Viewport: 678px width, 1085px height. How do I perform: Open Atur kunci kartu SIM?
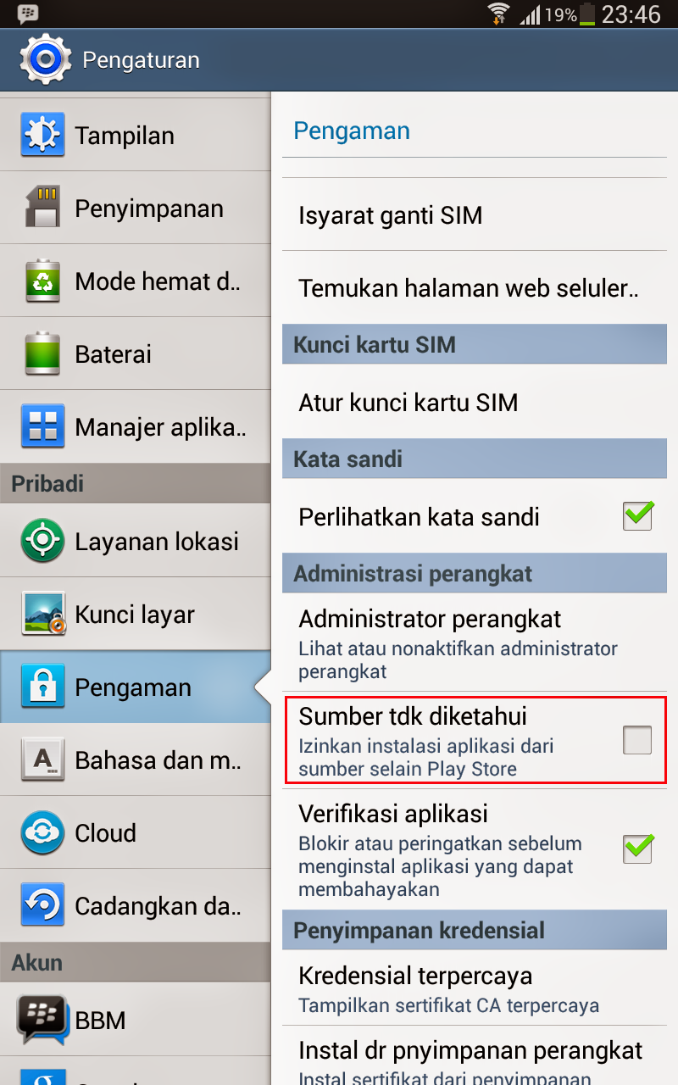click(475, 402)
